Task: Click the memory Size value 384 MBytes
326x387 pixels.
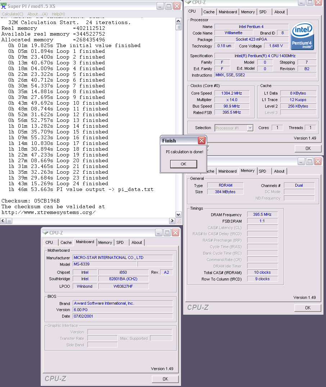Action: tap(225, 192)
